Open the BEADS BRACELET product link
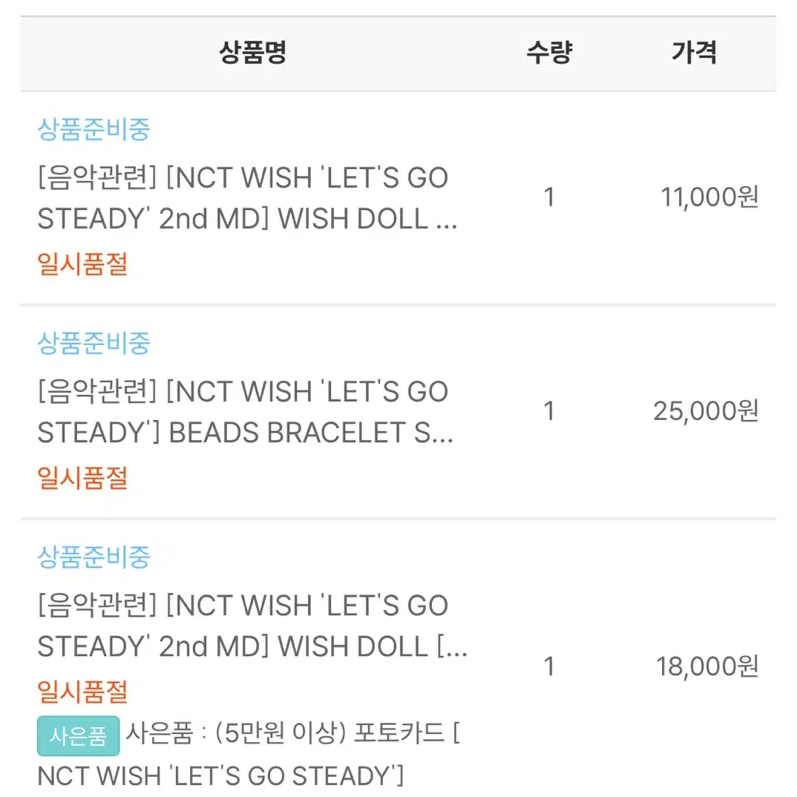 coord(246,412)
